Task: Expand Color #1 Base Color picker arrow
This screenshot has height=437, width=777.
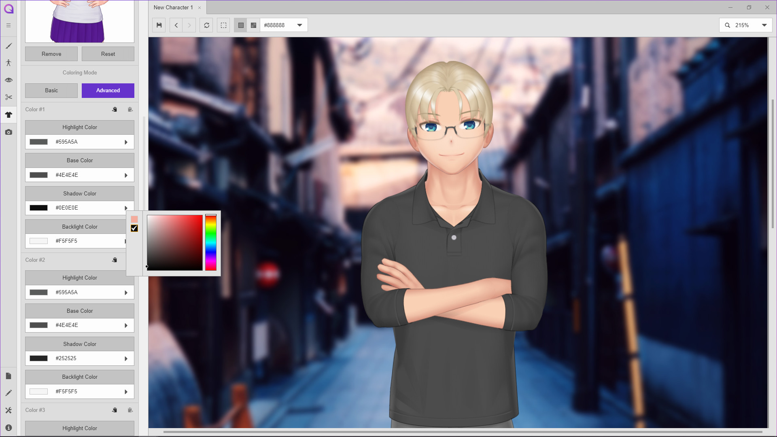Action: click(126, 175)
